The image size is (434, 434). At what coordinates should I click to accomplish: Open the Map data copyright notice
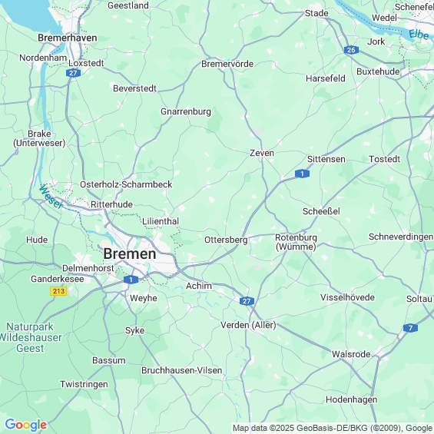(x=333, y=428)
